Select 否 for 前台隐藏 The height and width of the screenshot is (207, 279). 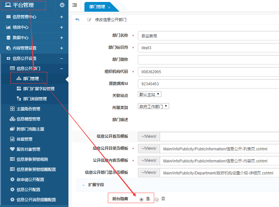point(157,199)
